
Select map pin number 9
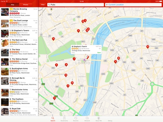pos(68,86)
